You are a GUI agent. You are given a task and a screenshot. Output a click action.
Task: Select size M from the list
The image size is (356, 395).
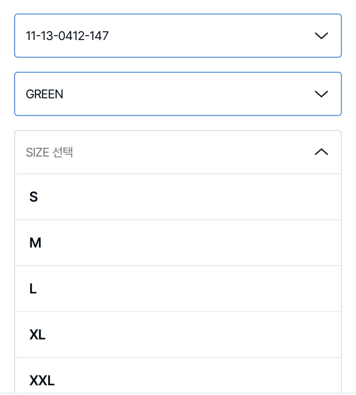[x=178, y=243]
